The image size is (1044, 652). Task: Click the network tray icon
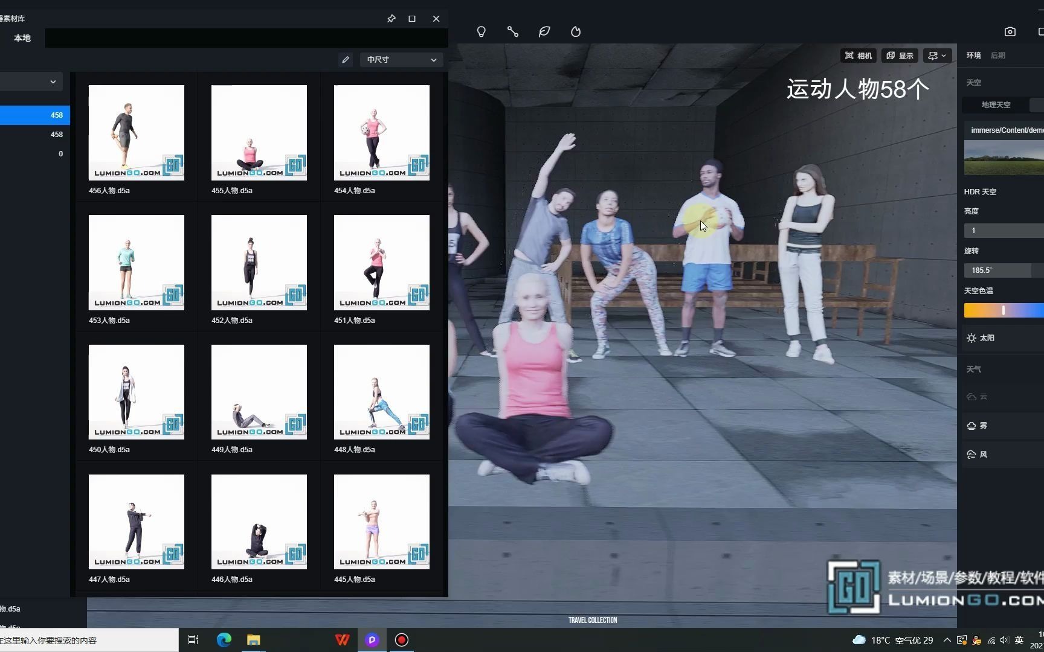pos(991,640)
